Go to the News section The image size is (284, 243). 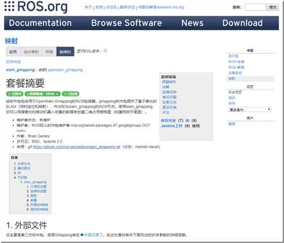click(x=192, y=23)
